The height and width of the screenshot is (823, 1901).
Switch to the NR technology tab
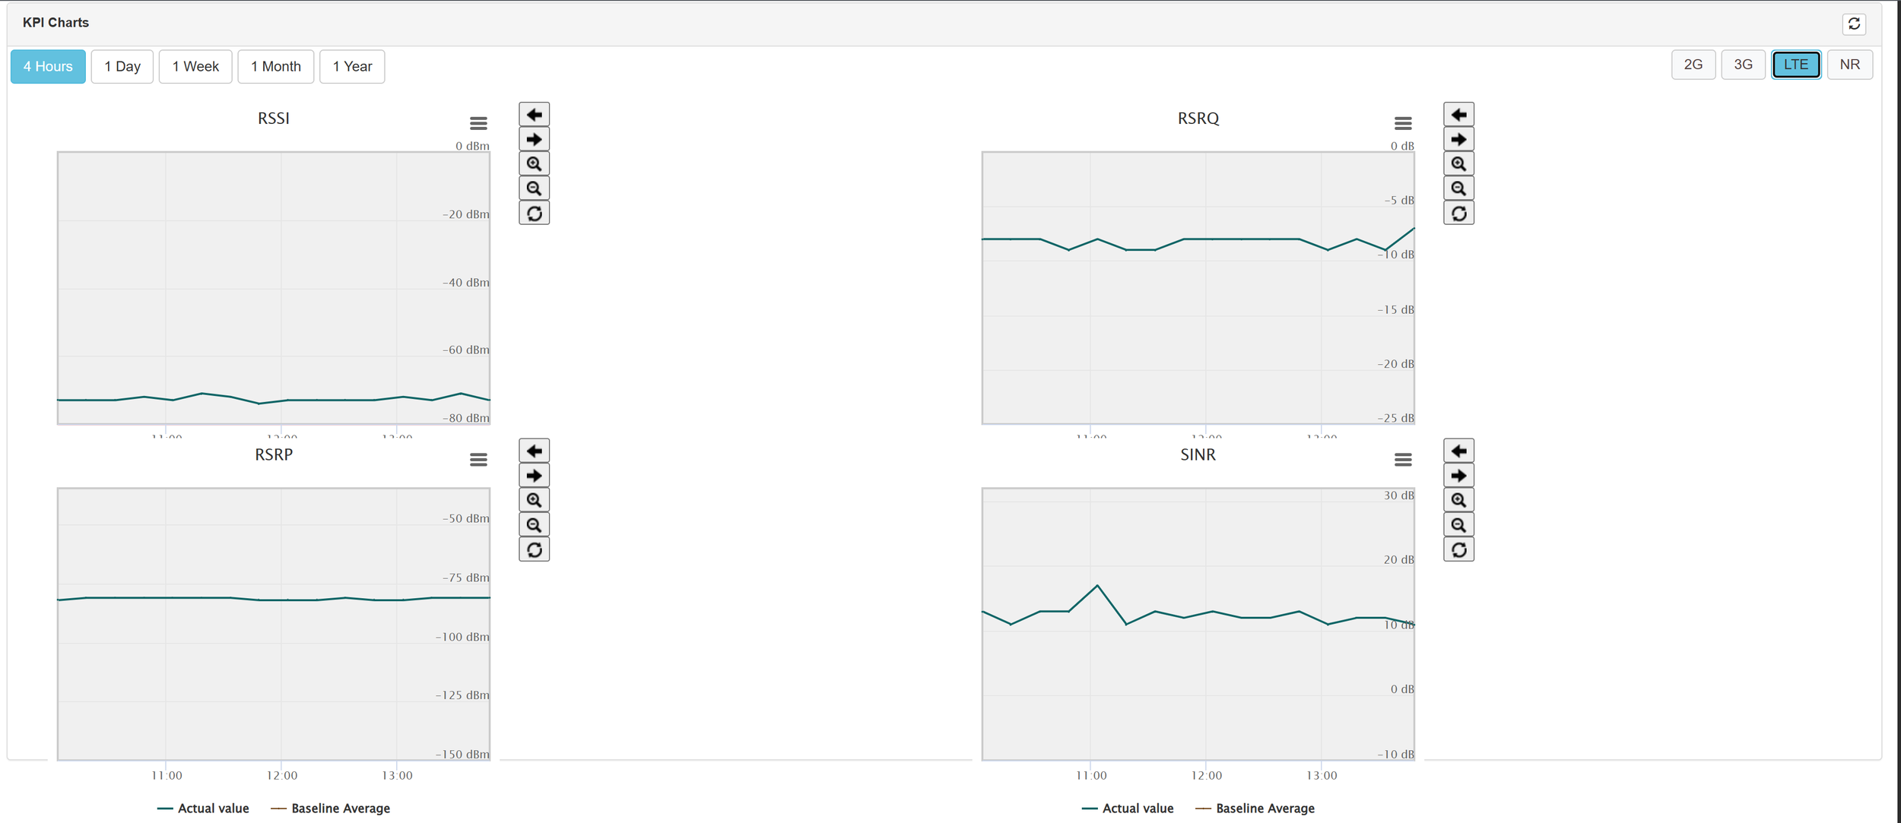pos(1849,65)
